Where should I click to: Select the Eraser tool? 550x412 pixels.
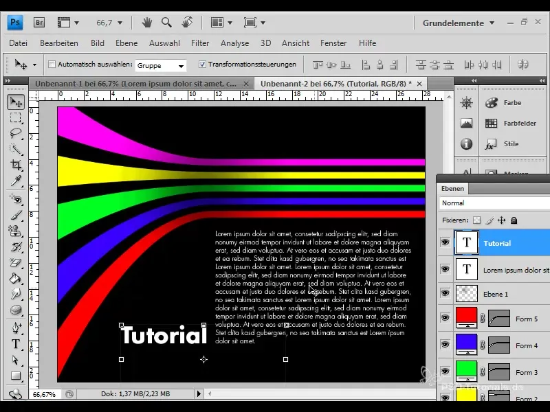click(x=15, y=262)
